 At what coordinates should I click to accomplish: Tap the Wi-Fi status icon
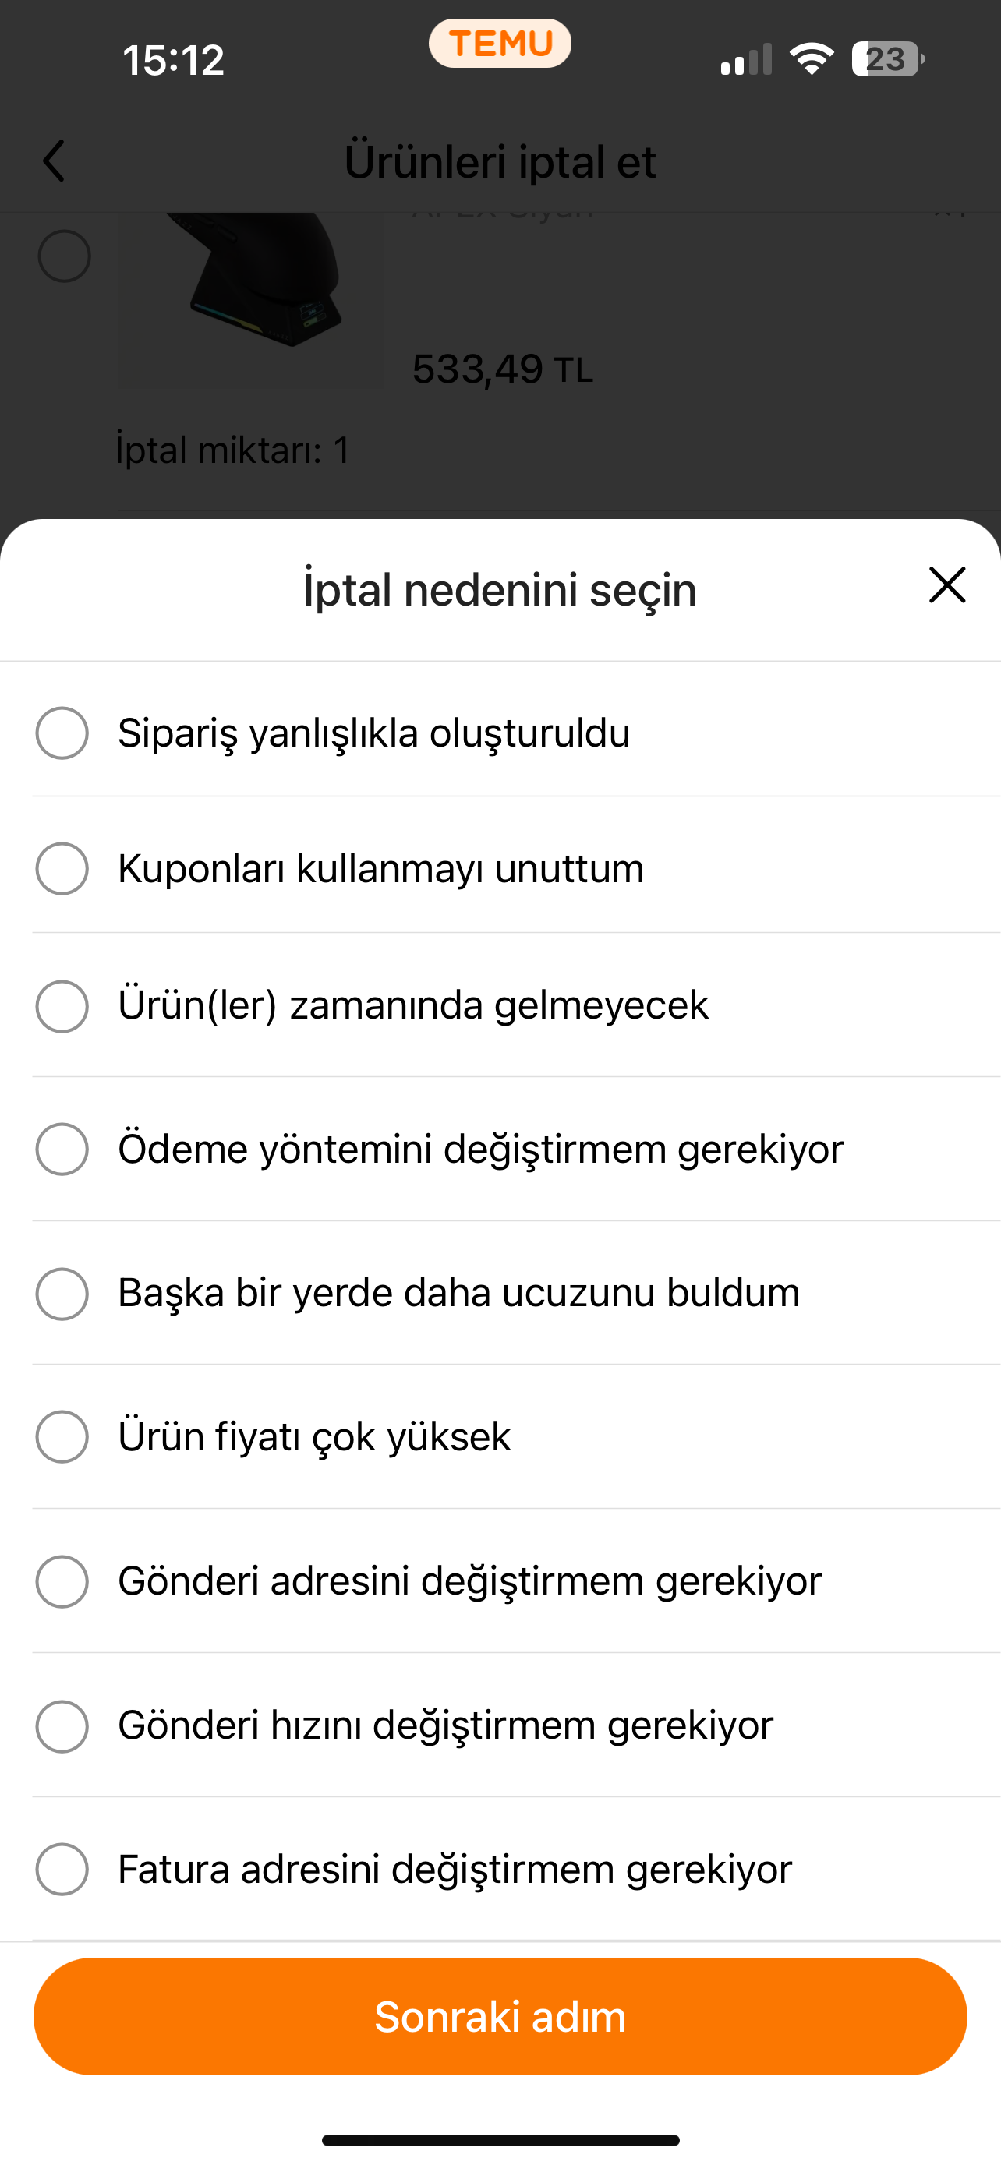click(811, 60)
